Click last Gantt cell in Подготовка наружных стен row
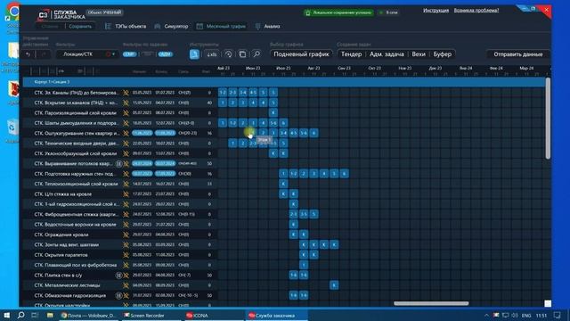The width and height of the screenshot is (570, 321). (344, 174)
